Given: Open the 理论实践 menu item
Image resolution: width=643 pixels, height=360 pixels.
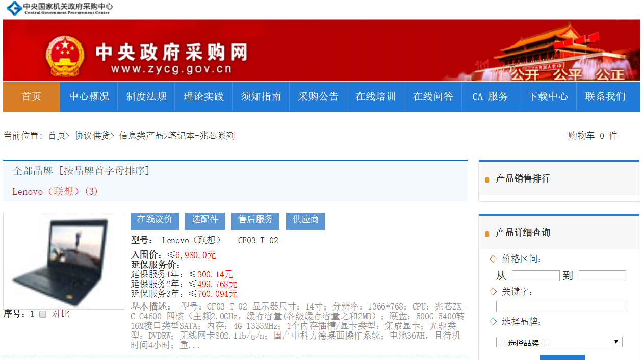Looking at the screenshot, I should tap(203, 97).
